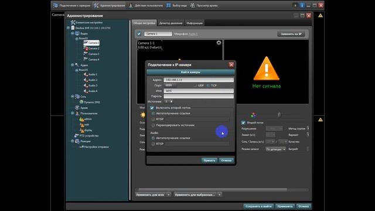Click the Порт input field
The height and width of the screenshot is (211, 375).
tap(171, 86)
